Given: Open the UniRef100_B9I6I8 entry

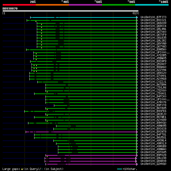Looking at the screenshot, I should (153, 129).
